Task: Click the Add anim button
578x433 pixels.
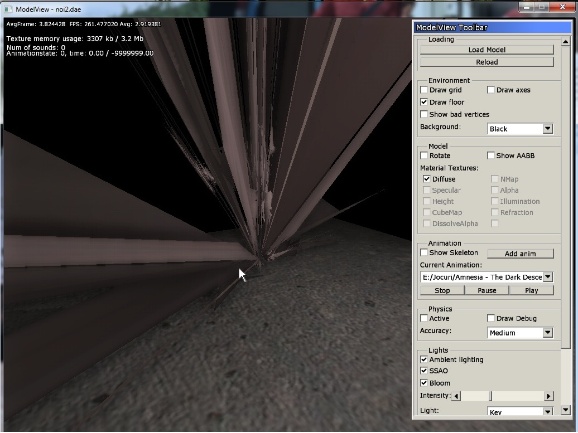Action: coord(520,254)
